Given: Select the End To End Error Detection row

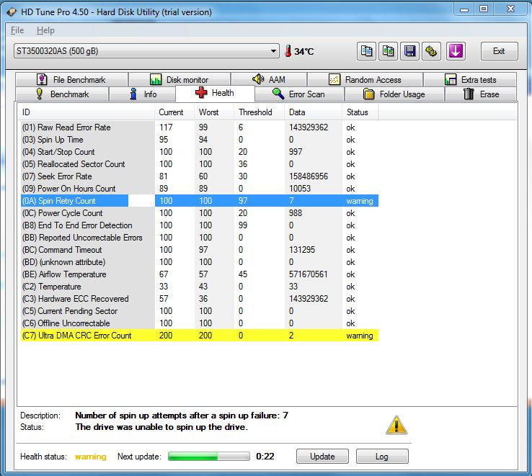Looking at the screenshot, I should 200,225.
